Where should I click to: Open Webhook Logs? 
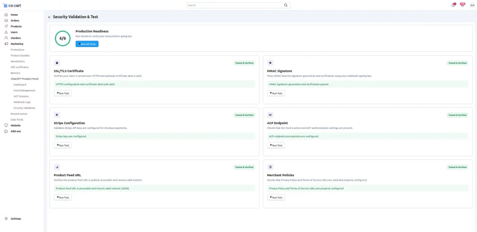pyautogui.click(x=22, y=102)
